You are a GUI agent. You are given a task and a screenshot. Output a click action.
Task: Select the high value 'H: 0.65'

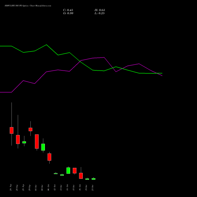point(100,10)
